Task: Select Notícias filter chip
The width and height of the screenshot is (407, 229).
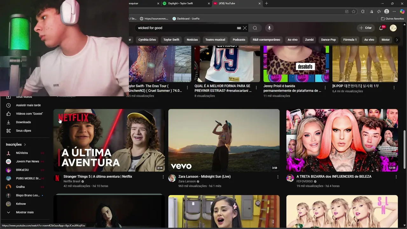Action: (192, 40)
